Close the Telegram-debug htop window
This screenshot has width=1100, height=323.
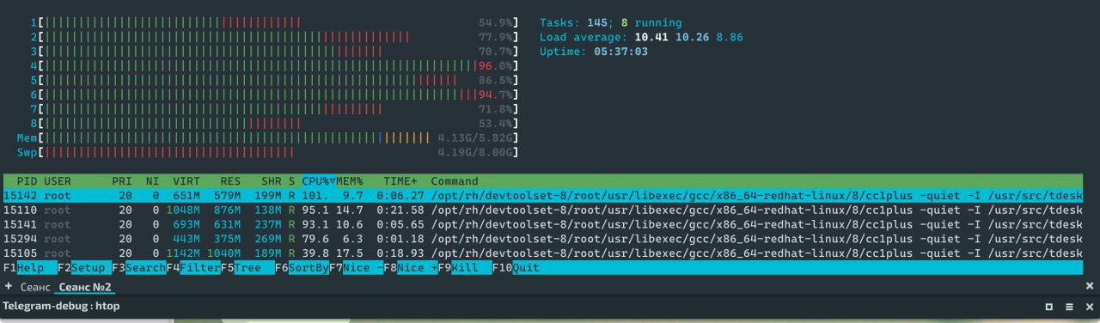tap(1089, 306)
